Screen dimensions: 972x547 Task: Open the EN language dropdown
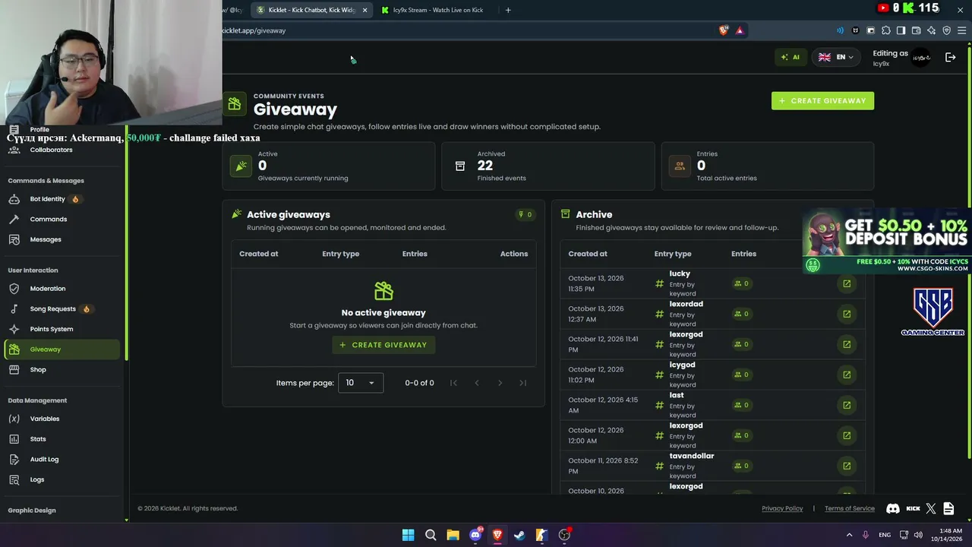click(836, 57)
